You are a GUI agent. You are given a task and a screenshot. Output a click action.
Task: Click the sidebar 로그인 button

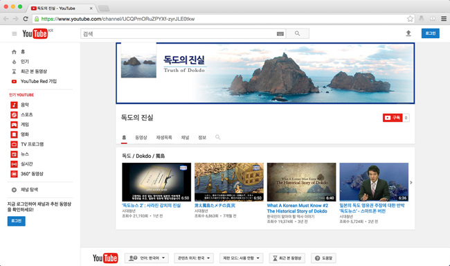click(x=17, y=221)
